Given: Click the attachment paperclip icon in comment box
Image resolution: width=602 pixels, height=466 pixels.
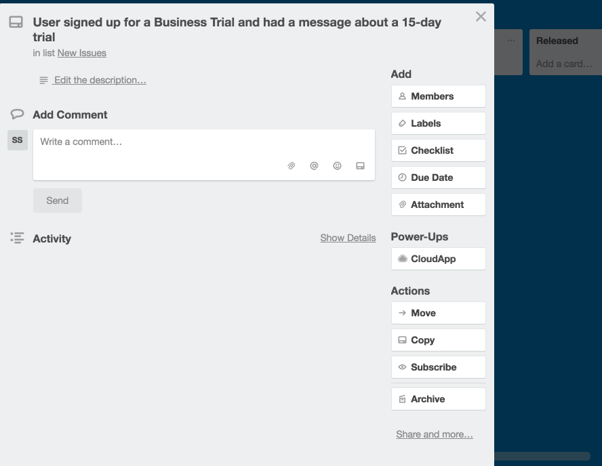Looking at the screenshot, I should pos(291,166).
